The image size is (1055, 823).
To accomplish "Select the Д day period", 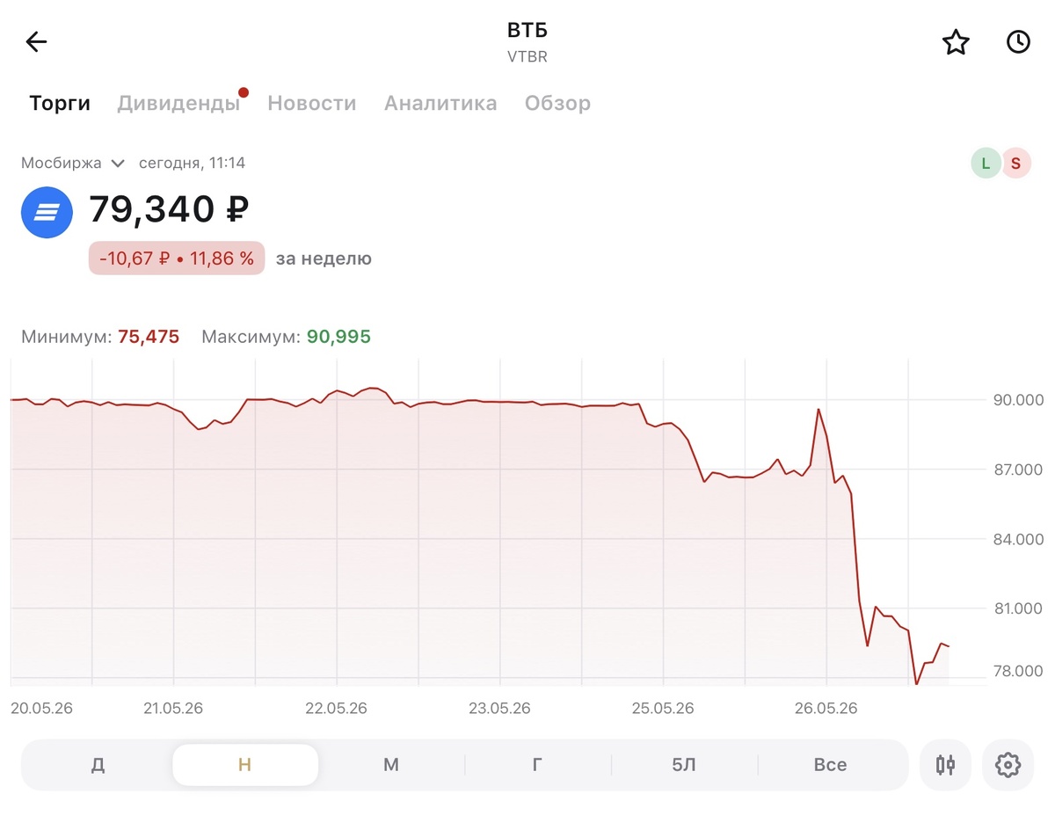I will point(98,764).
